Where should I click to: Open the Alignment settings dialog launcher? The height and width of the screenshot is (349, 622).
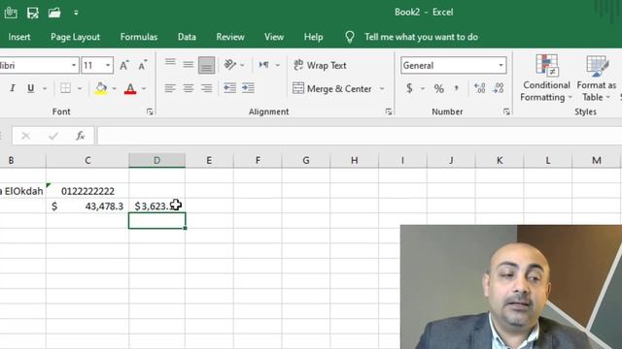pyautogui.click(x=389, y=112)
